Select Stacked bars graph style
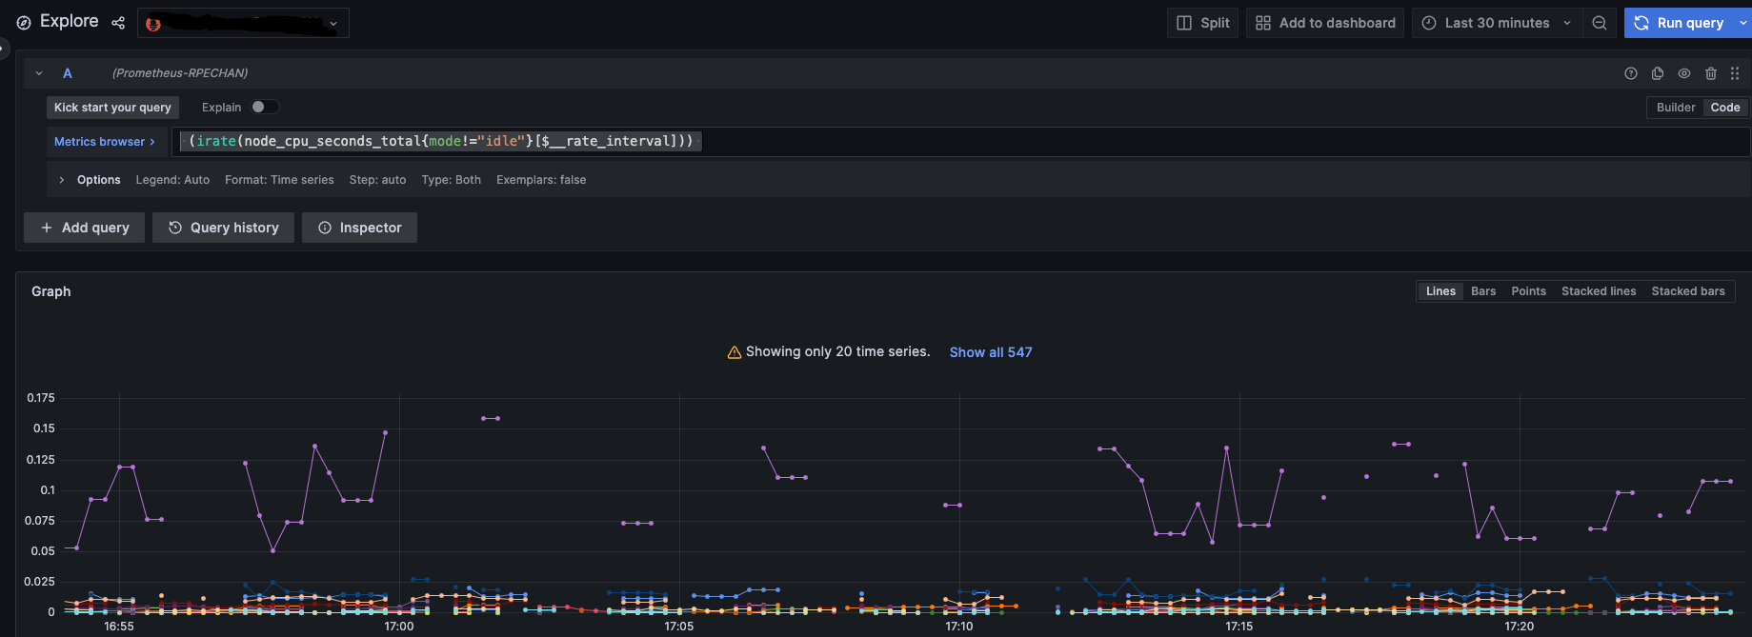The width and height of the screenshot is (1752, 637). [x=1688, y=291]
